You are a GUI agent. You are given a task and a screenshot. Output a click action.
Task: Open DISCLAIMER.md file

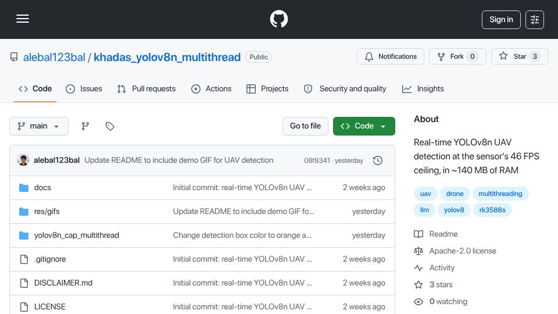63,283
